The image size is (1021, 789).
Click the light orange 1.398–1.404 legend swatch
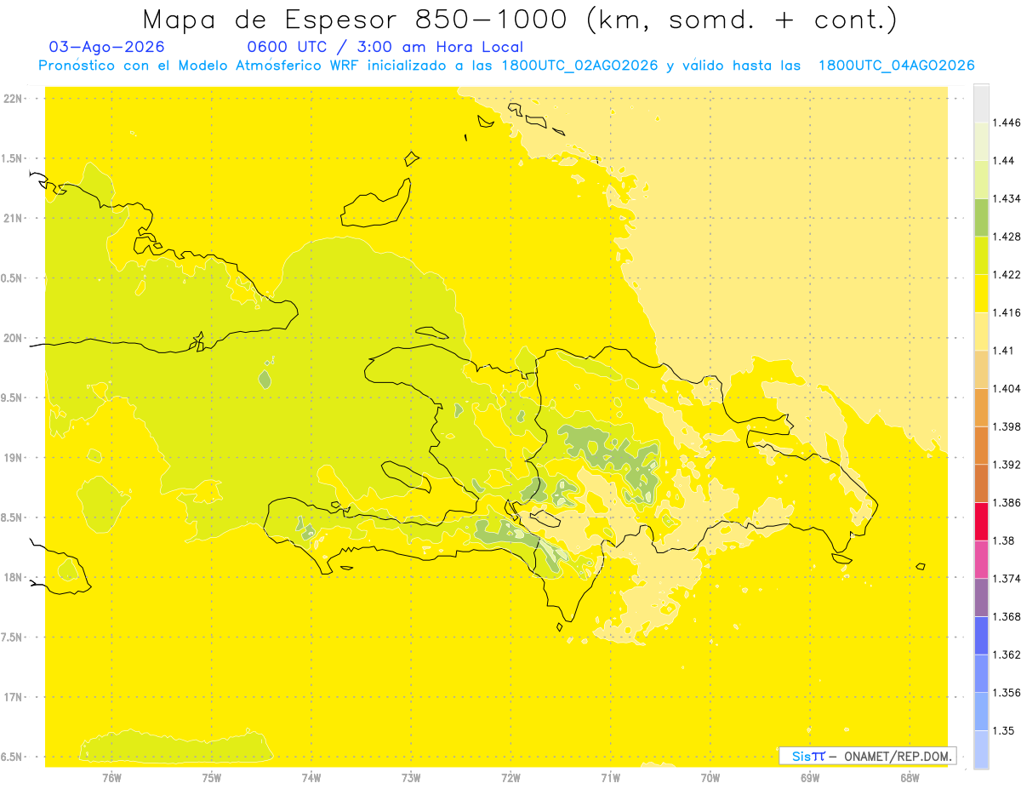point(981,407)
